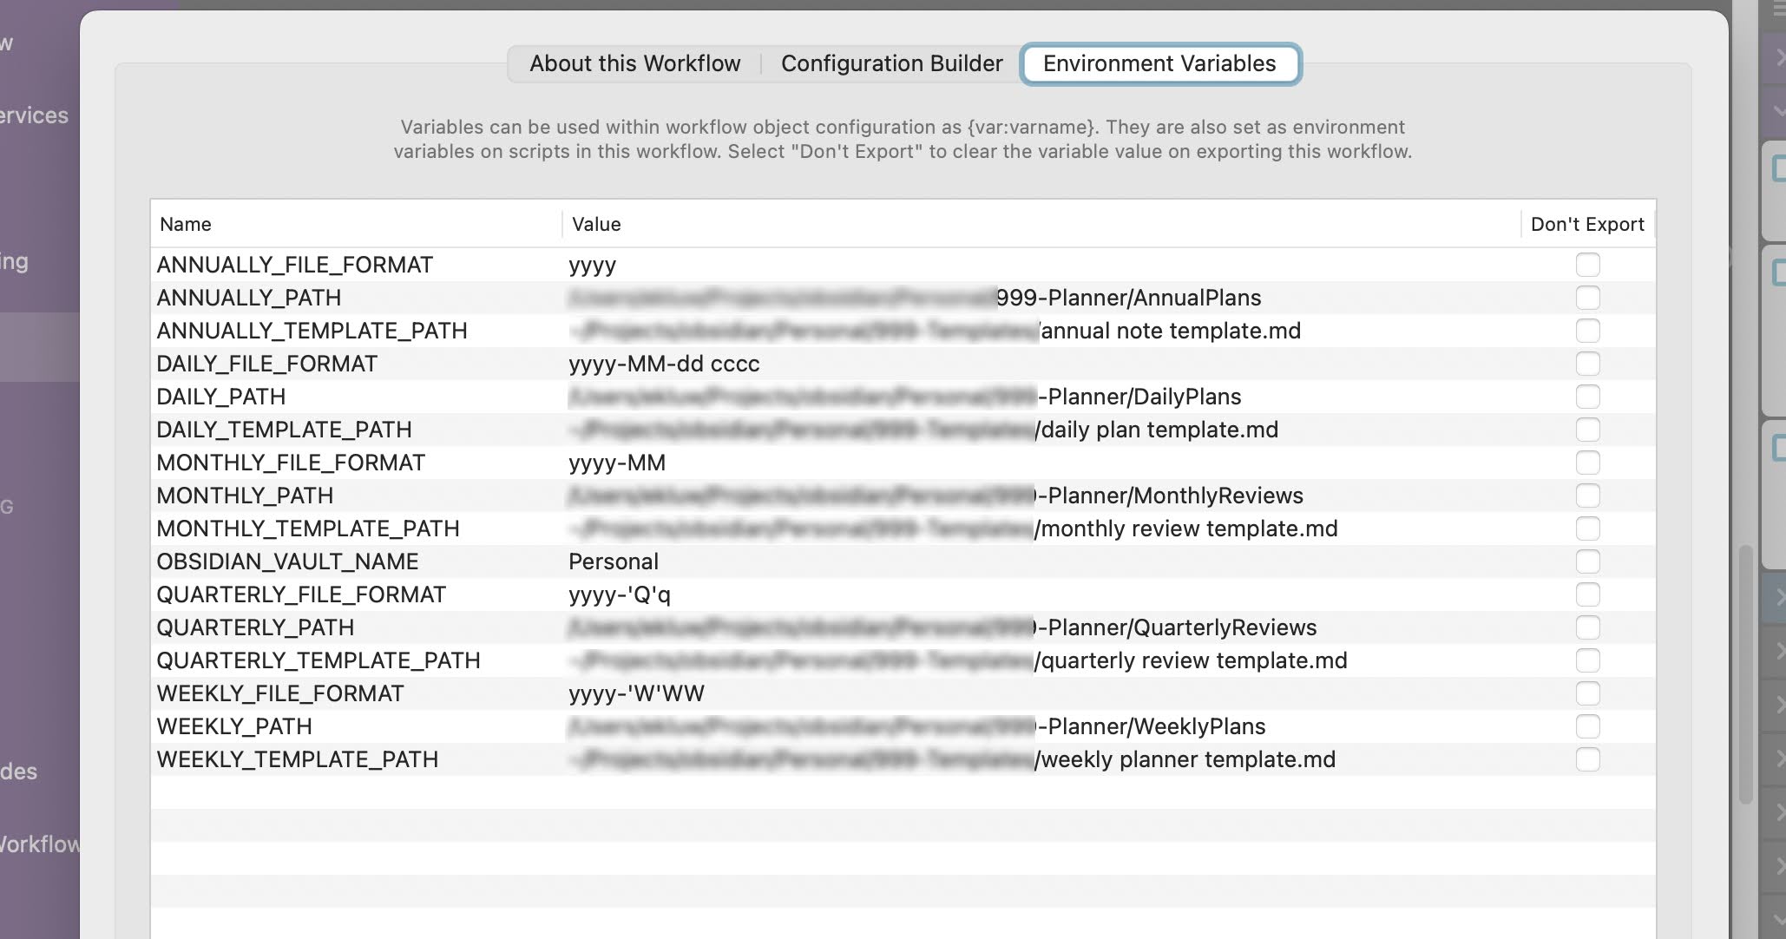
Task: Select the Environment Variables tab
Action: point(1159,63)
